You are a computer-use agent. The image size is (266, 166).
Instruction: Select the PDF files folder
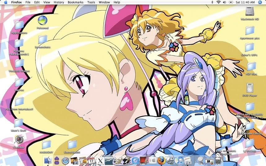[251, 68]
